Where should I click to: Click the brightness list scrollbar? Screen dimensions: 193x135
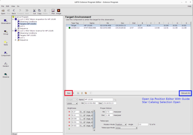coord(94,120)
